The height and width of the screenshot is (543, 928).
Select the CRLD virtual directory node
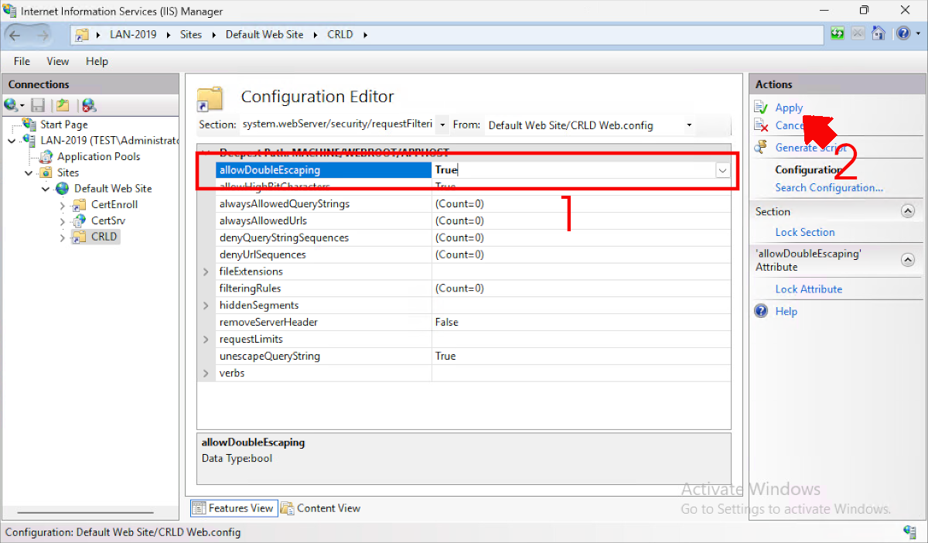pyautogui.click(x=104, y=237)
